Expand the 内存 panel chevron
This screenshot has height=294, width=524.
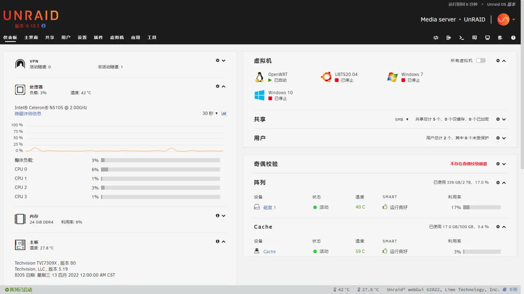(224, 215)
